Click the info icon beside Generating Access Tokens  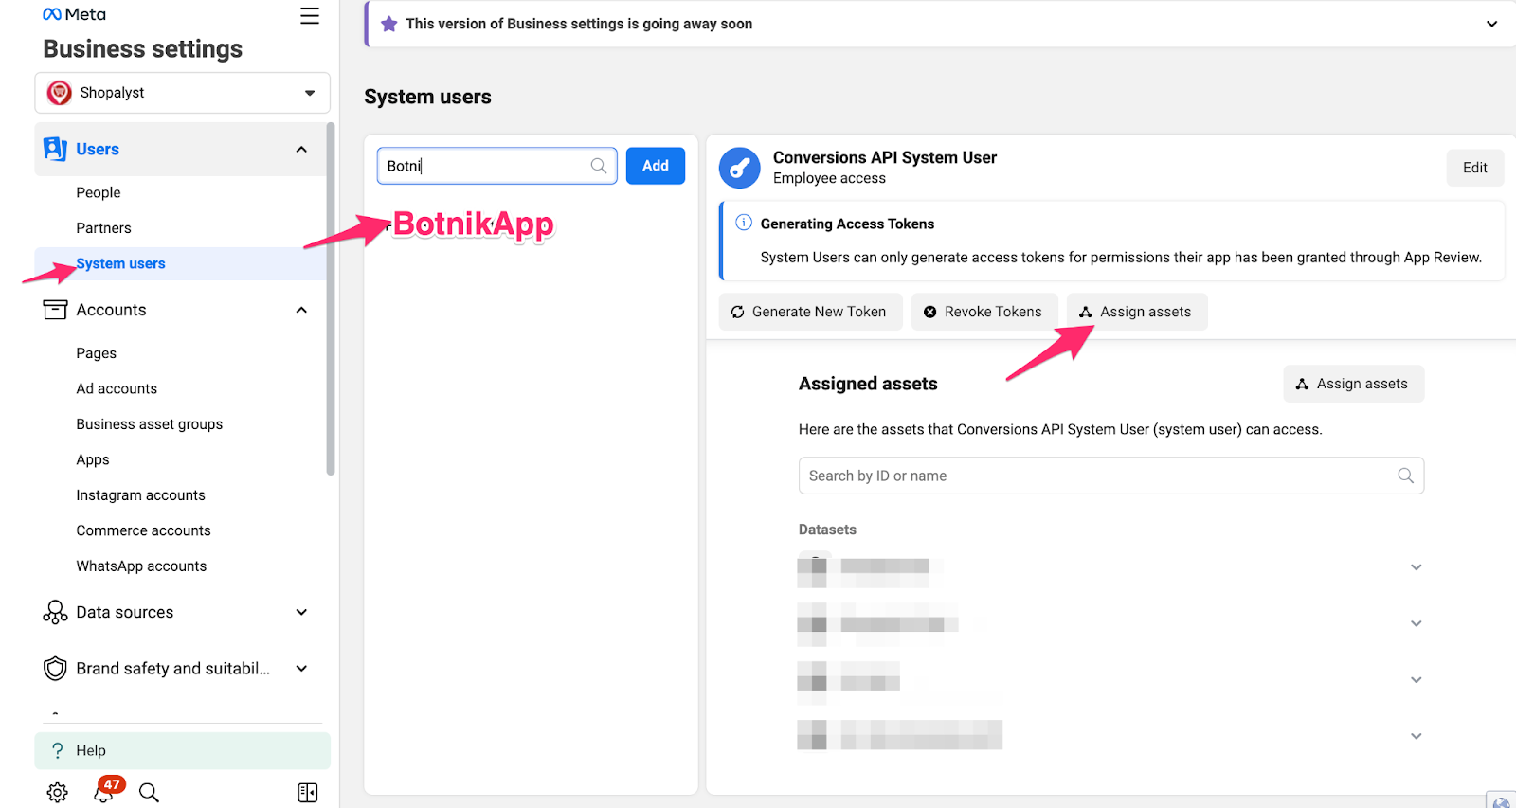tap(744, 223)
